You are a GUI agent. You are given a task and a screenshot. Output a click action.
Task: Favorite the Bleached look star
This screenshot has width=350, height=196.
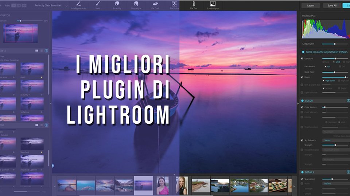42,152
